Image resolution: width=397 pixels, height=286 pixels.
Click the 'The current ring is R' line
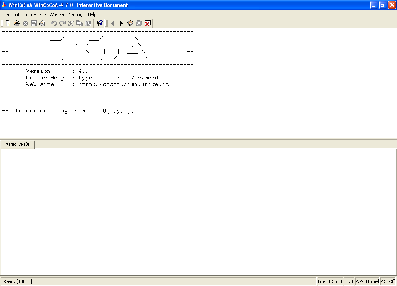[x=68, y=110]
